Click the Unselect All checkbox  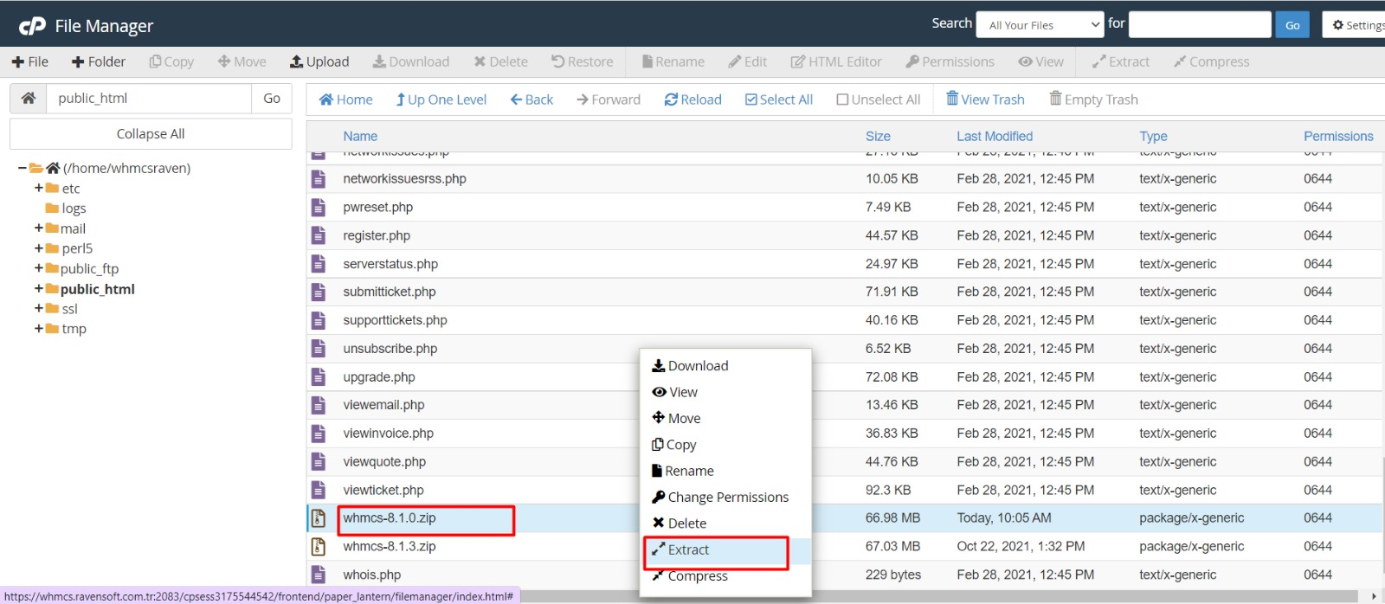(x=842, y=100)
